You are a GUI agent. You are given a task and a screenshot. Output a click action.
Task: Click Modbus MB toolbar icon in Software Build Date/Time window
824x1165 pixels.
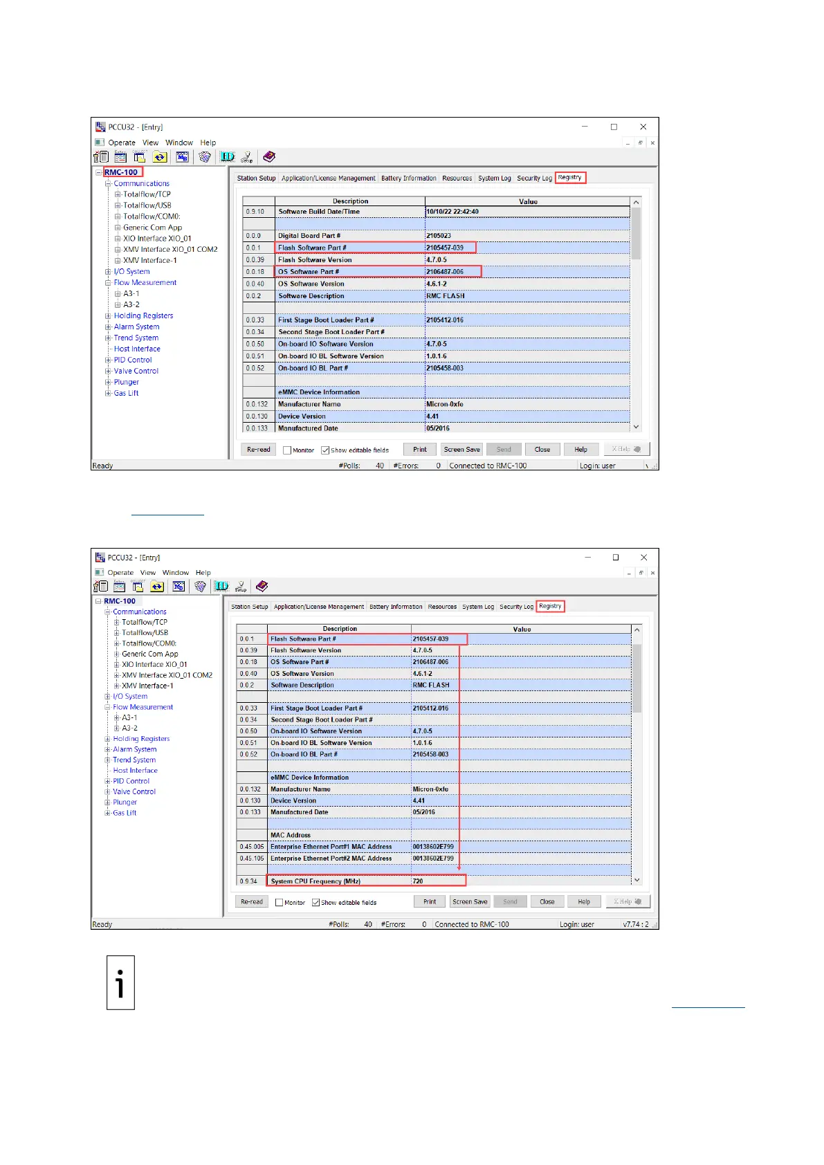pos(182,157)
